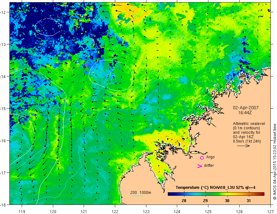The height and width of the screenshot is (214, 277).
Task: Click the 'and velocity for' caption line
Action: 246,132
